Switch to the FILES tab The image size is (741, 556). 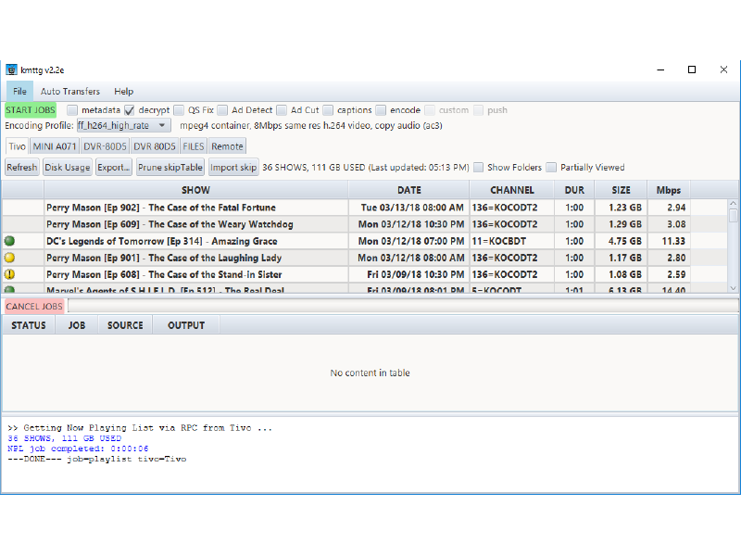(x=193, y=145)
